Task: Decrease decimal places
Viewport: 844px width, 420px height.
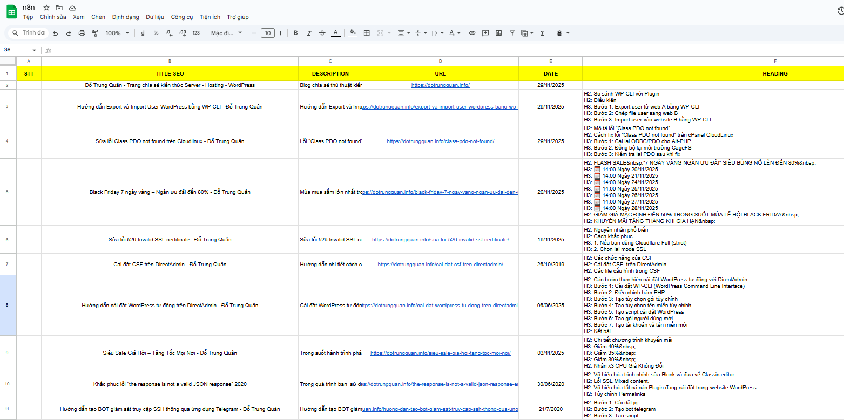Action: pyautogui.click(x=168, y=33)
